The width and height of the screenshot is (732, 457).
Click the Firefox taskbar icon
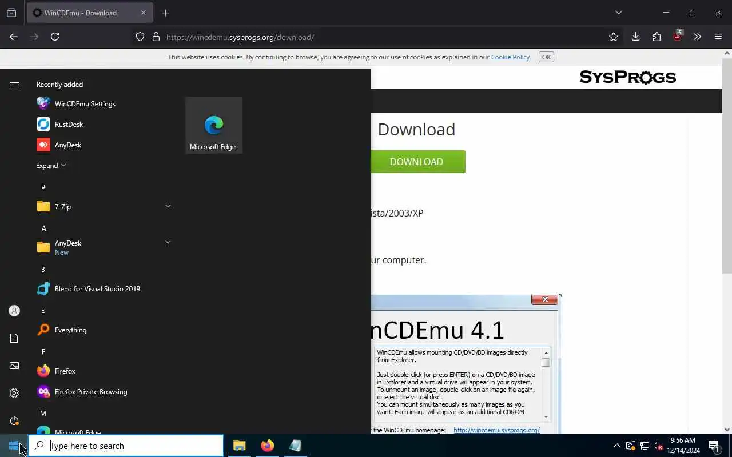pyautogui.click(x=268, y=446)
